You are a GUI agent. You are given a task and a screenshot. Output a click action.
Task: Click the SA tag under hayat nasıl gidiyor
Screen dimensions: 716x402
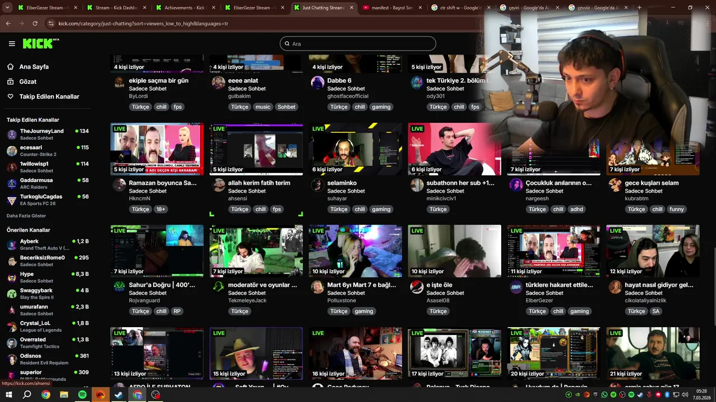tap(656, 312)
